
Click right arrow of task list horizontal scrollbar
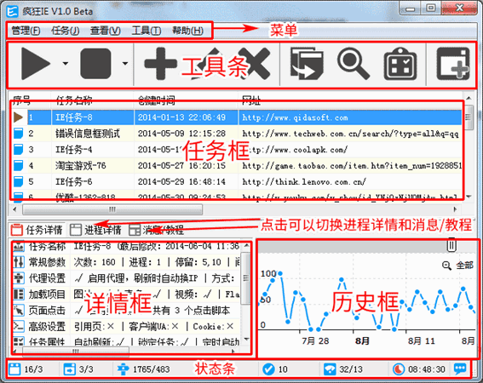pos(455,209)
